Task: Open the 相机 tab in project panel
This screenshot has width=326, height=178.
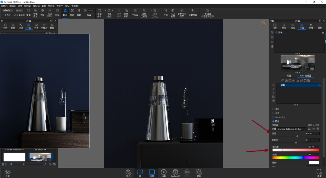Action: 293,26
